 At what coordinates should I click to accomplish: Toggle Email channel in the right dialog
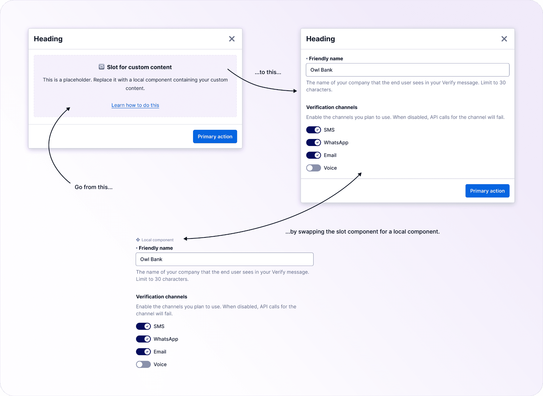[313, 155]
